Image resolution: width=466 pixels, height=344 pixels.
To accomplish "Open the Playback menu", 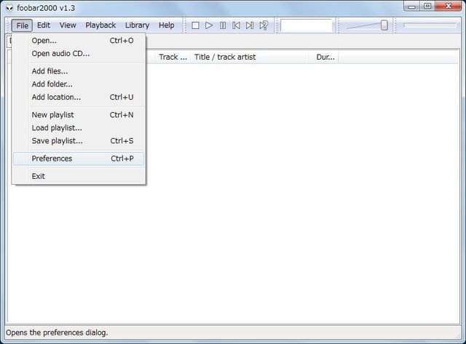I will pyautogui.click(x=100, y=25).
